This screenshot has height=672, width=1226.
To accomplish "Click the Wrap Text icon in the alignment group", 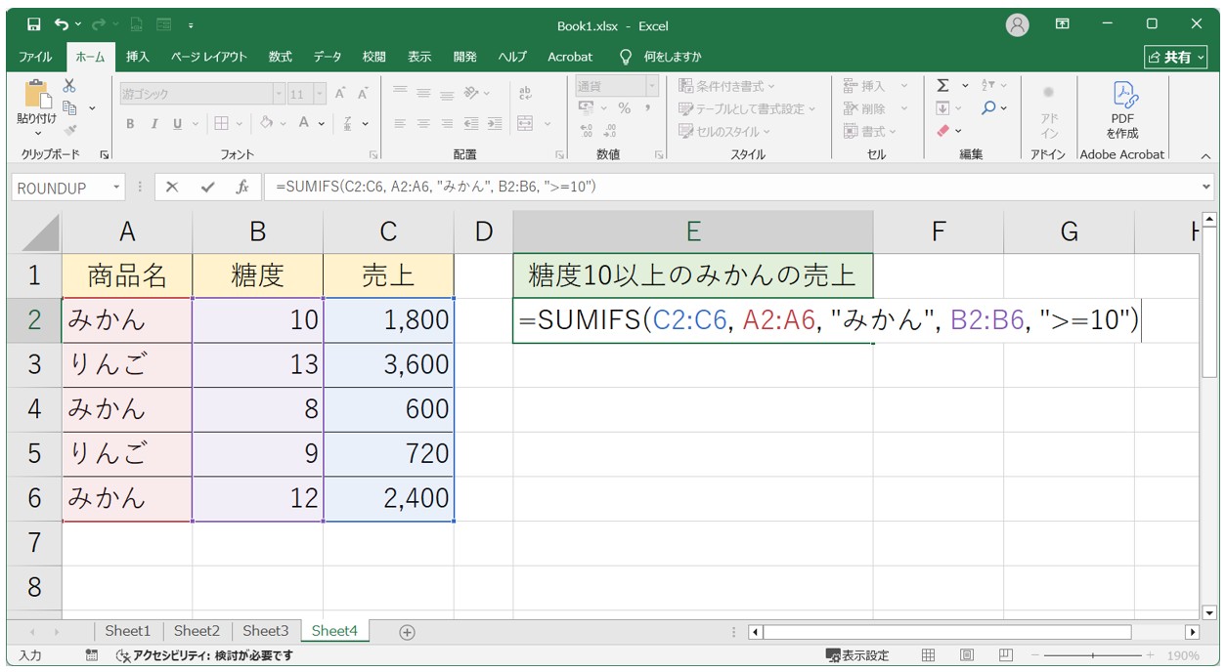I will (x=526, y=94).
